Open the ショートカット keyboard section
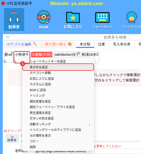Screen dimensions: 141x154 click(102, 20)
